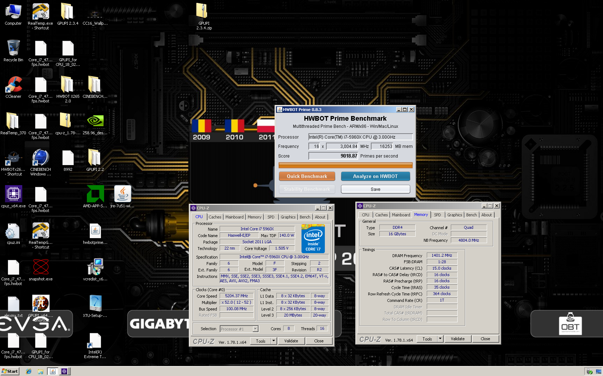
Task: Click the Processor name field in HWBOT Prime
Action: click(361, 137)
